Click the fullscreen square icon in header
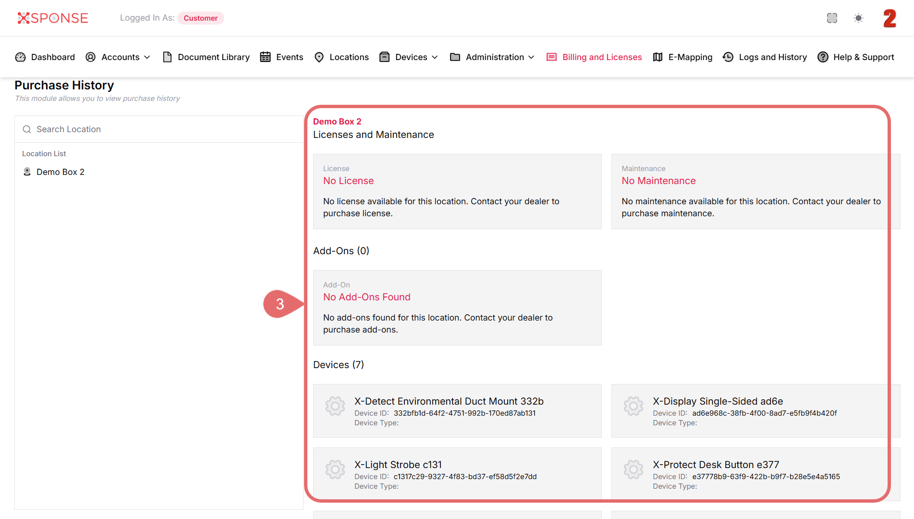The width and height of the screenshot is (914, 519). point(832,18)
